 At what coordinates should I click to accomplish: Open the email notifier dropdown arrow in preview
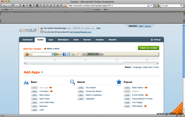(75, 54)
